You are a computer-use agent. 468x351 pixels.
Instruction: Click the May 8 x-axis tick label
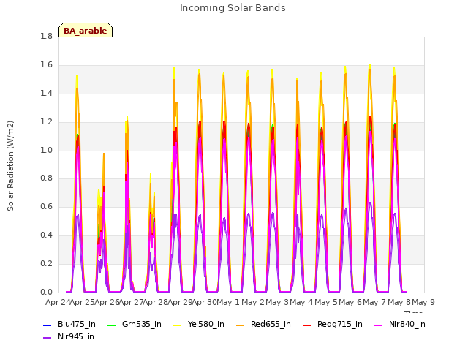click(x=399, y=302)
